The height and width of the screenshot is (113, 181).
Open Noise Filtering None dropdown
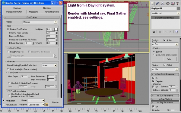49,65
